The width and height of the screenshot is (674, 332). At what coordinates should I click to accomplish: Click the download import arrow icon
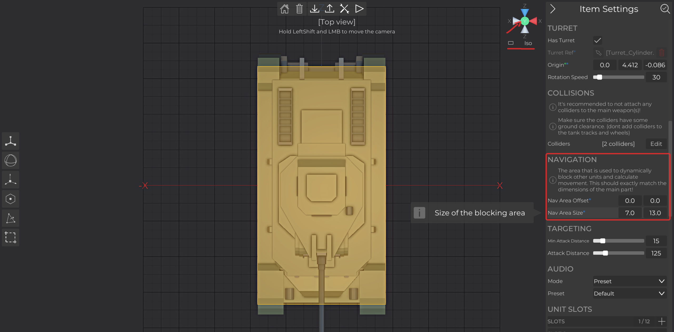tap(314, 9)
